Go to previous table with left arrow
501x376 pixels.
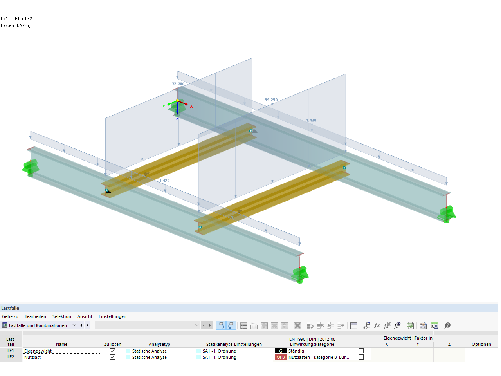point(81,325)
